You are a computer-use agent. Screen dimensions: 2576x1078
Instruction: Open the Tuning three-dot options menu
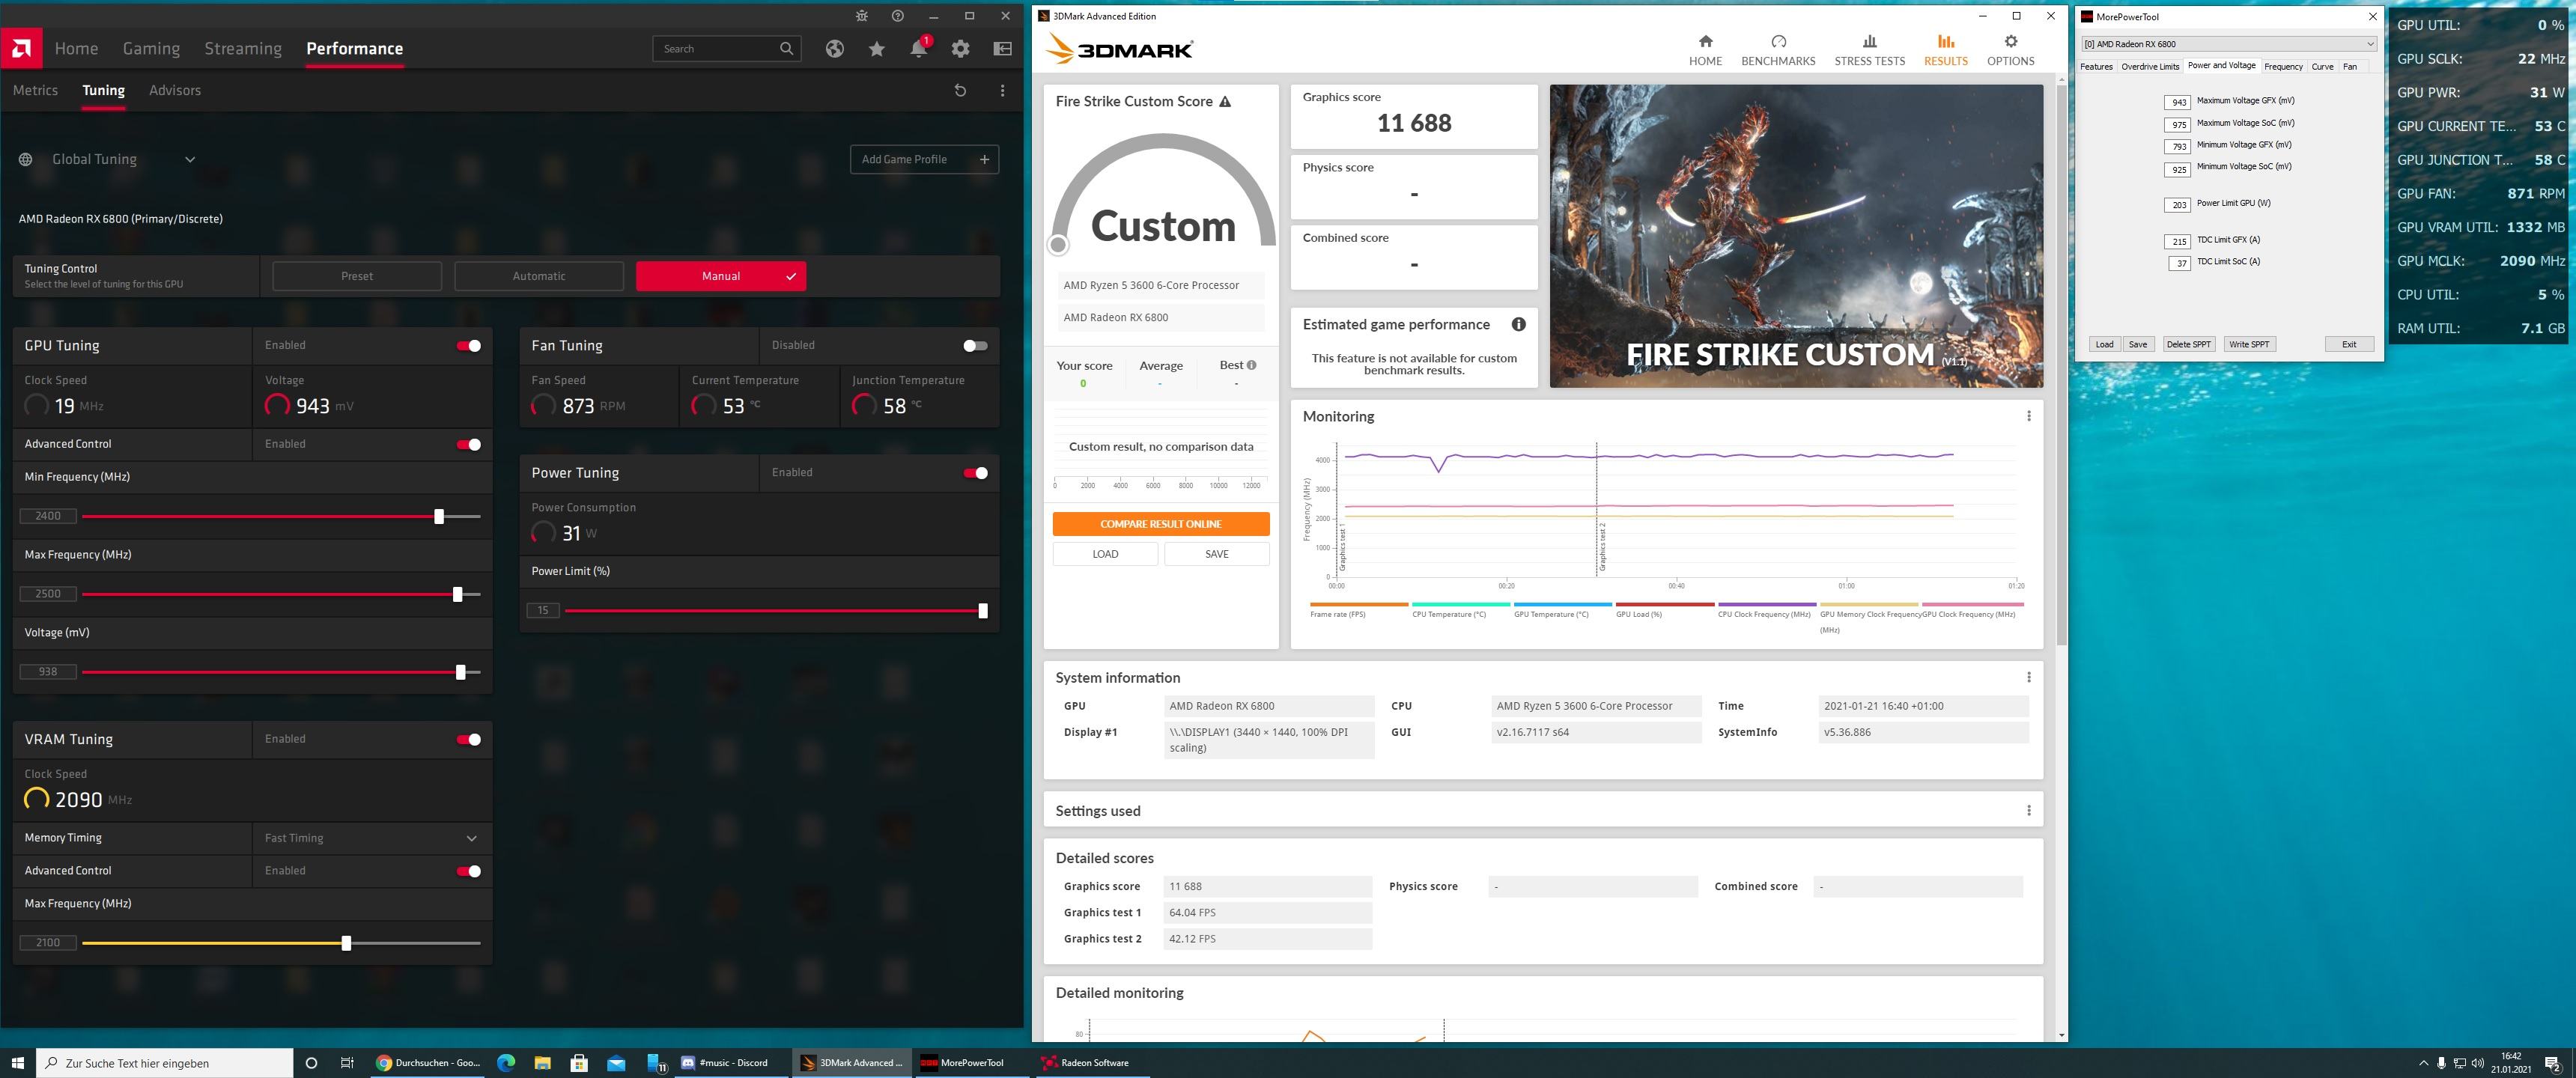tap(1002, 90)
